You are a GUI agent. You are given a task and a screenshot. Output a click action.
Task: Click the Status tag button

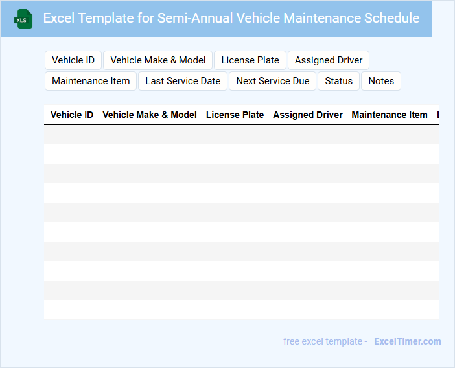pos(339,81)
